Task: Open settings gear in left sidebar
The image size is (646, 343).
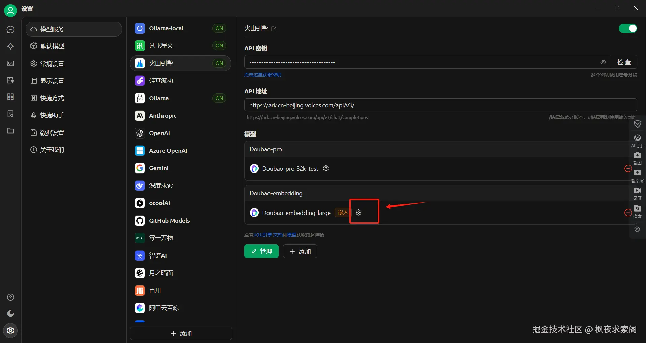Action: (10, 331)
